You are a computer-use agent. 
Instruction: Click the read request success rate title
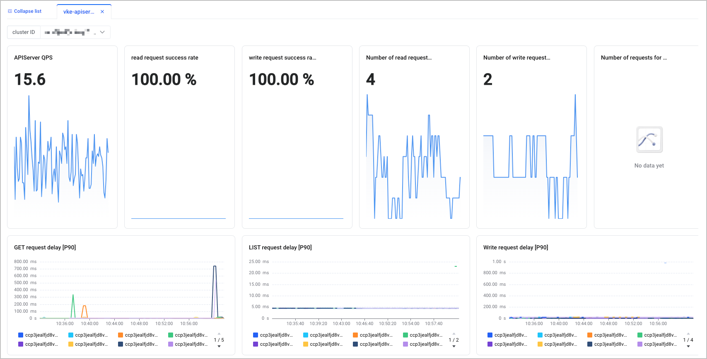[165, 57]
